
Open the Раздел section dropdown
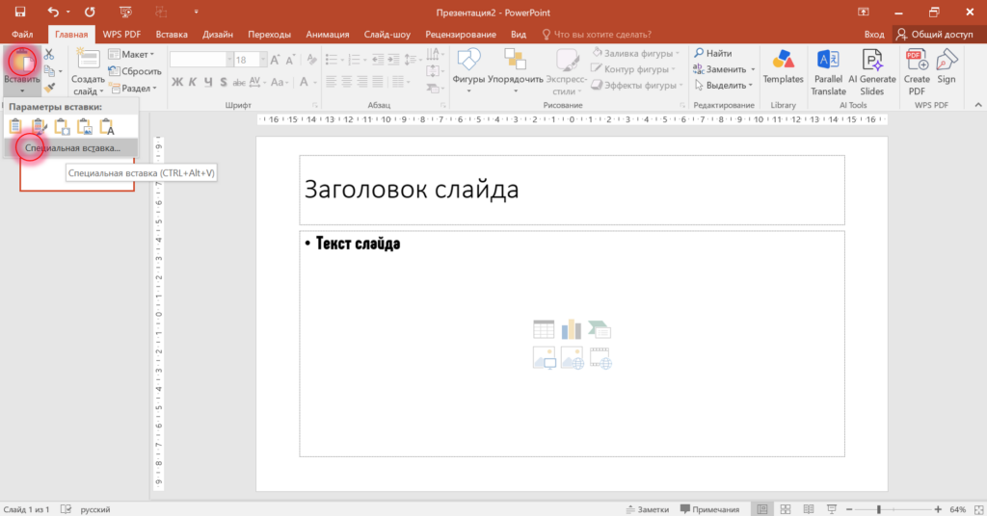pyautogui.click(x=133, y=88)
